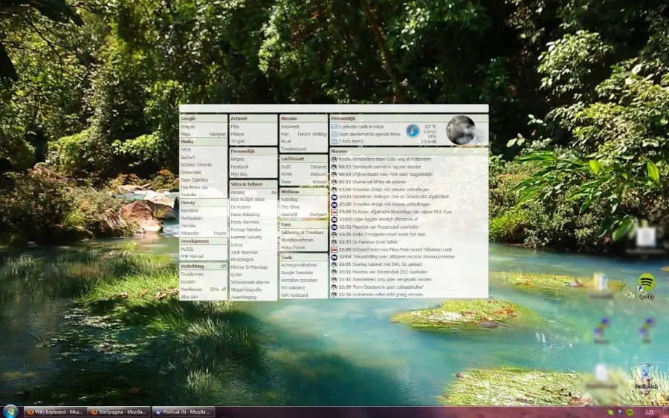Click source icon of 00:11 Obama row

coord(334,182)
